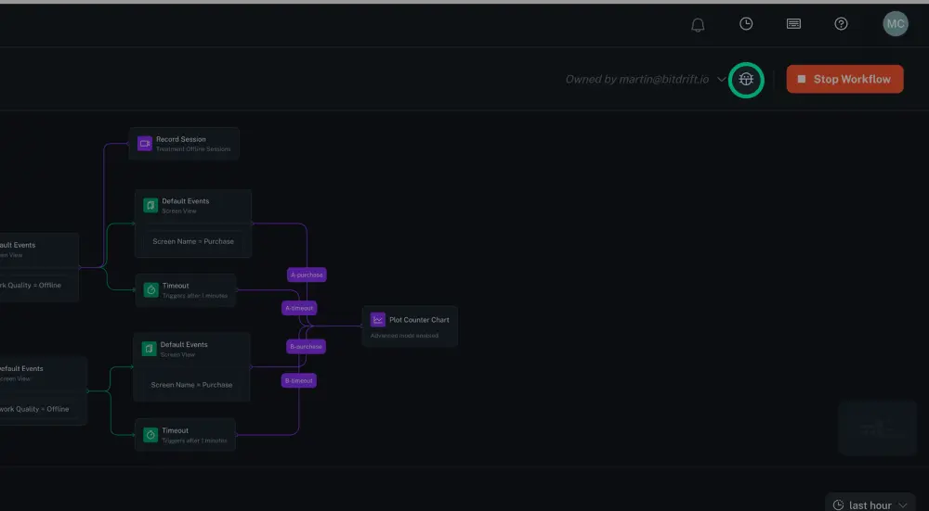Select the B-purchase edge label
Screen dimensions: 929x511
pos(306,346)
